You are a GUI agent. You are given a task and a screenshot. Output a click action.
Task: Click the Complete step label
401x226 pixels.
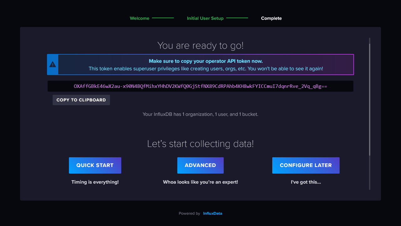click(271, 18)
